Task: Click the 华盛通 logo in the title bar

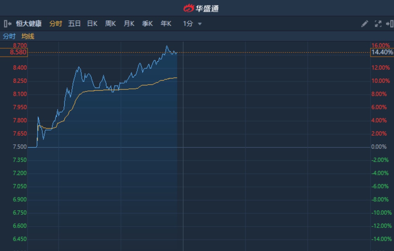Action: (201, 8)
